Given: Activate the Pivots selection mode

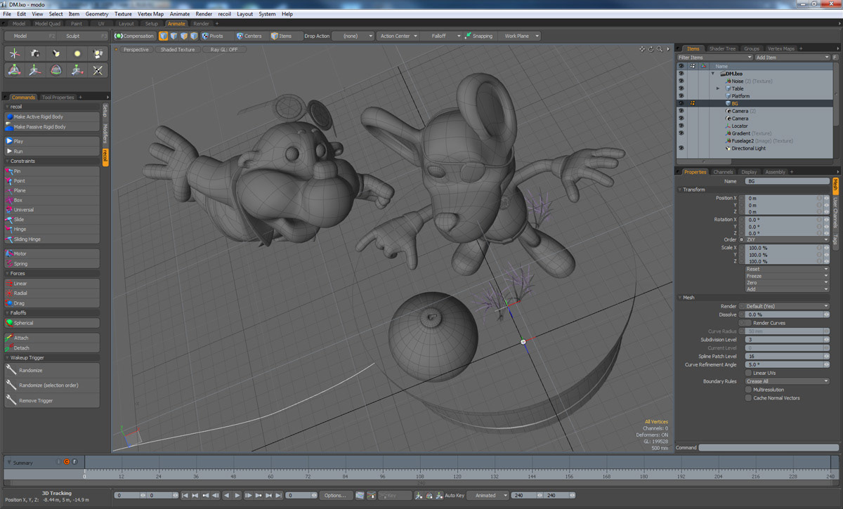Looking at the screenshot, I should pyautogui.click(x=212, y=36).
